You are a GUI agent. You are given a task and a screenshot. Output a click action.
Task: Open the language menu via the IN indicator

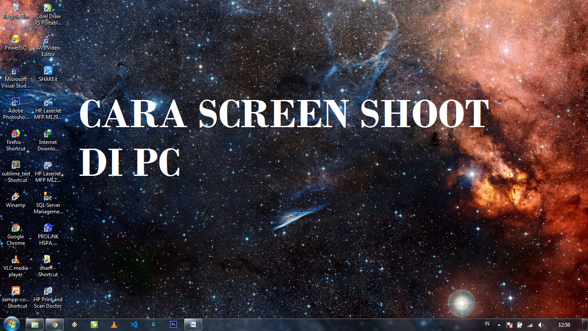pyautogui.click(x=487, y=325)
